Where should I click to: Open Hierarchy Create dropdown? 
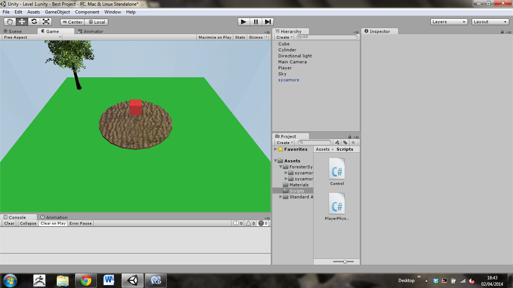coord(284,37)
